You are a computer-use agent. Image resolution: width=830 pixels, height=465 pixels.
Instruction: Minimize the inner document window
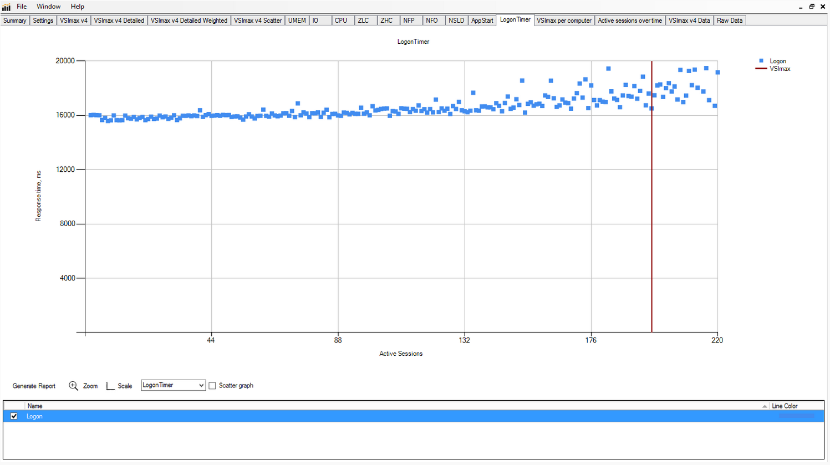click(x=801, y=7)
